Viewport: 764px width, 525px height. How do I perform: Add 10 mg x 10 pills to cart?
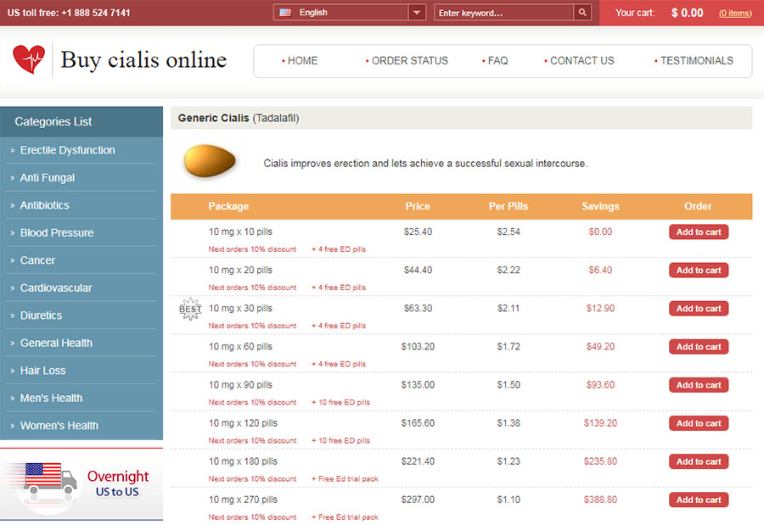(699, 232)
